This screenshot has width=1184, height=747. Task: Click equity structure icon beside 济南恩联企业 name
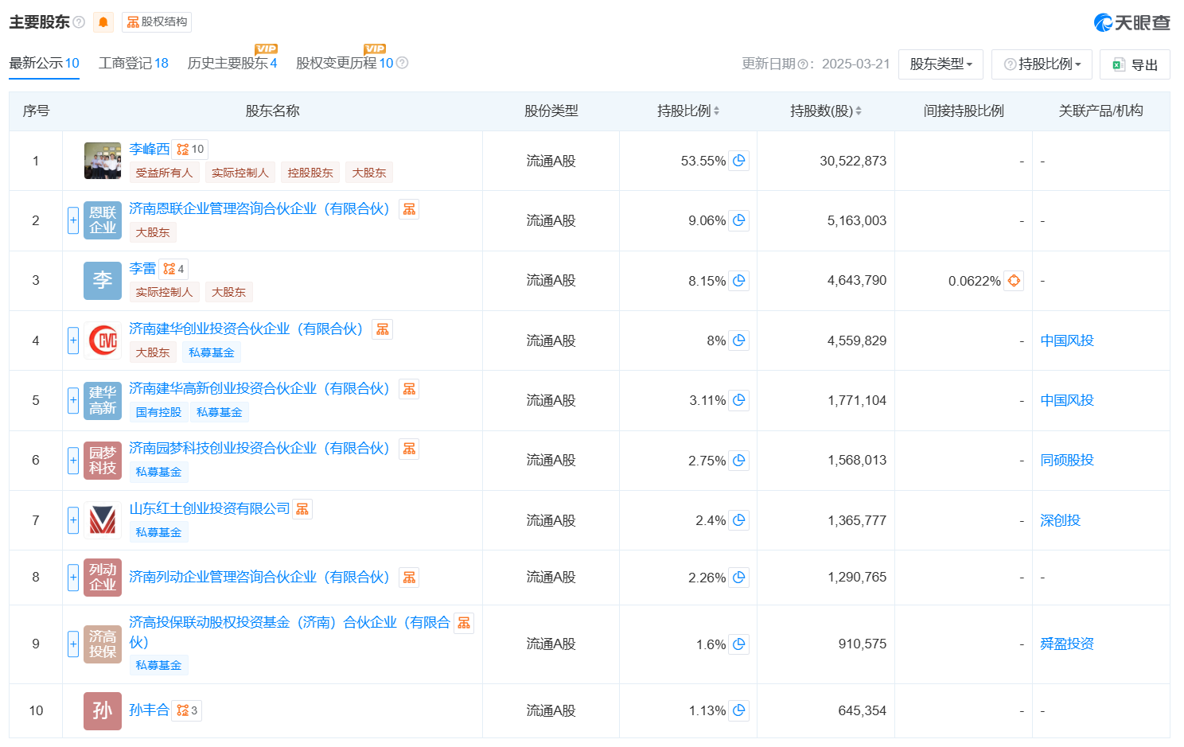coord(409,208)
